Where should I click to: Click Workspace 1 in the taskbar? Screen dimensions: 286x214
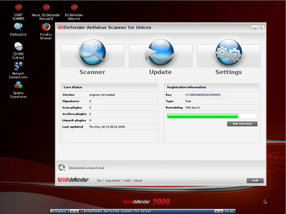pos(60,211)
